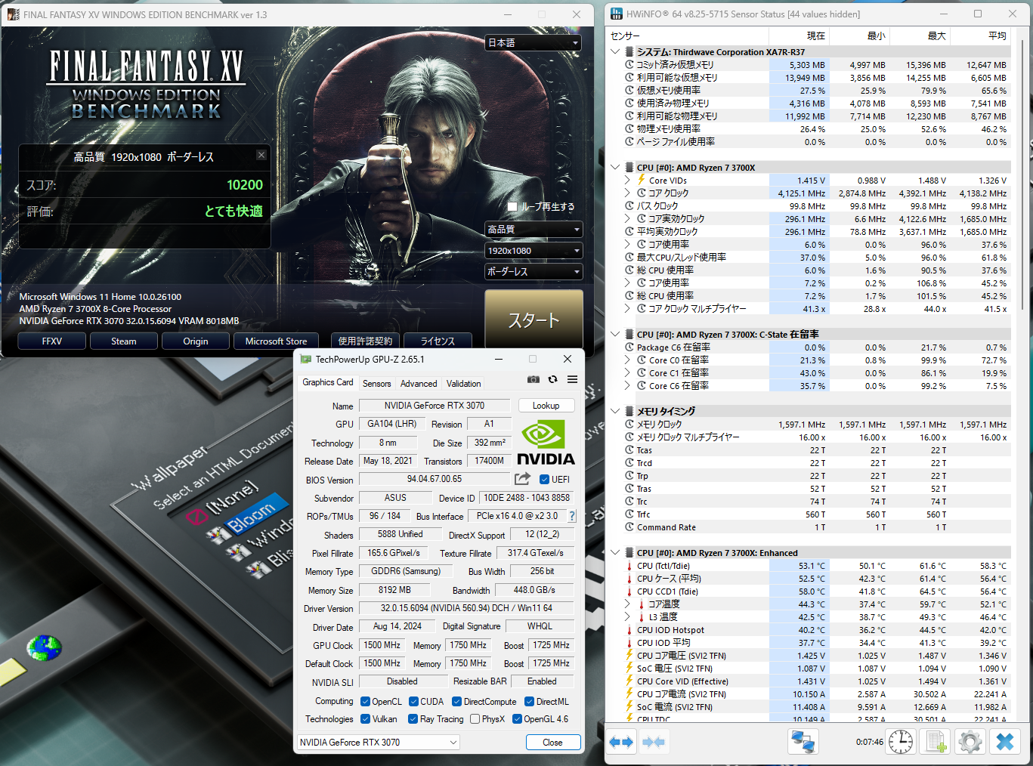Toggle the DirectCompute checkbox
Screen dimensions: 1033x766
click(456, 702)
